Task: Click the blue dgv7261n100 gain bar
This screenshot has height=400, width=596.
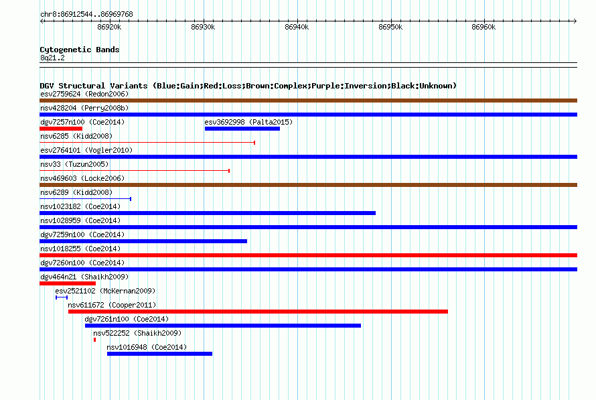Action: click(223, 326)
